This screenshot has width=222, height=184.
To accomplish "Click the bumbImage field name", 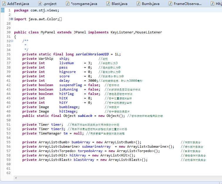I will pos(68,107).
